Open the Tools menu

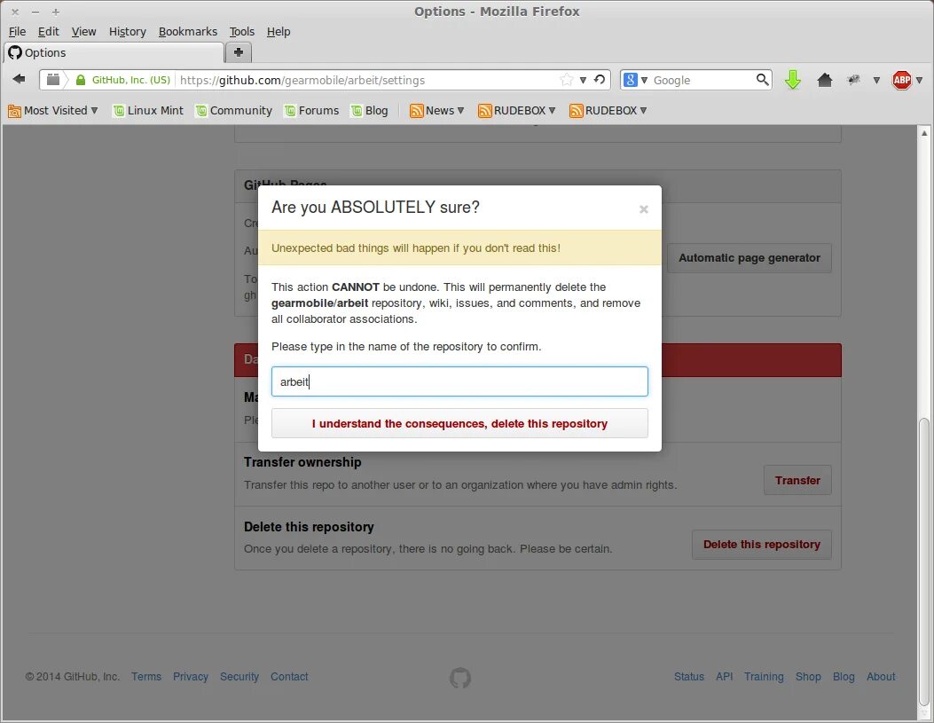click(242, 32)
